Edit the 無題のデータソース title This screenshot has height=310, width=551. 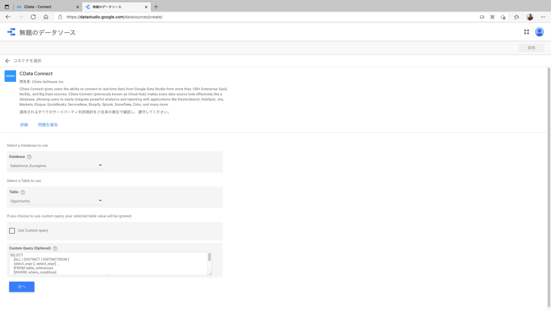pos(47,33)
